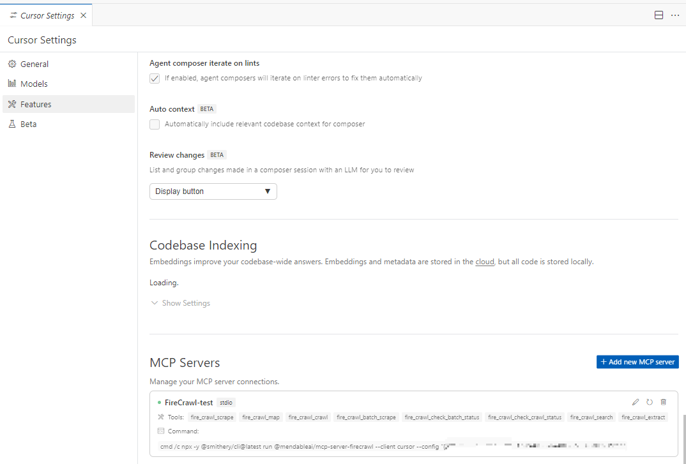Click the stdio badge next to FireCrawl-test
Screen dimensions: 686x464
[x=226, y=402]
